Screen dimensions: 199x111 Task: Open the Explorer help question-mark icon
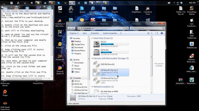click(x=162, y=33)
